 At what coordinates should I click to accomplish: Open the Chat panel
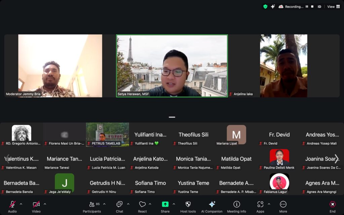(x=119, y=205)
